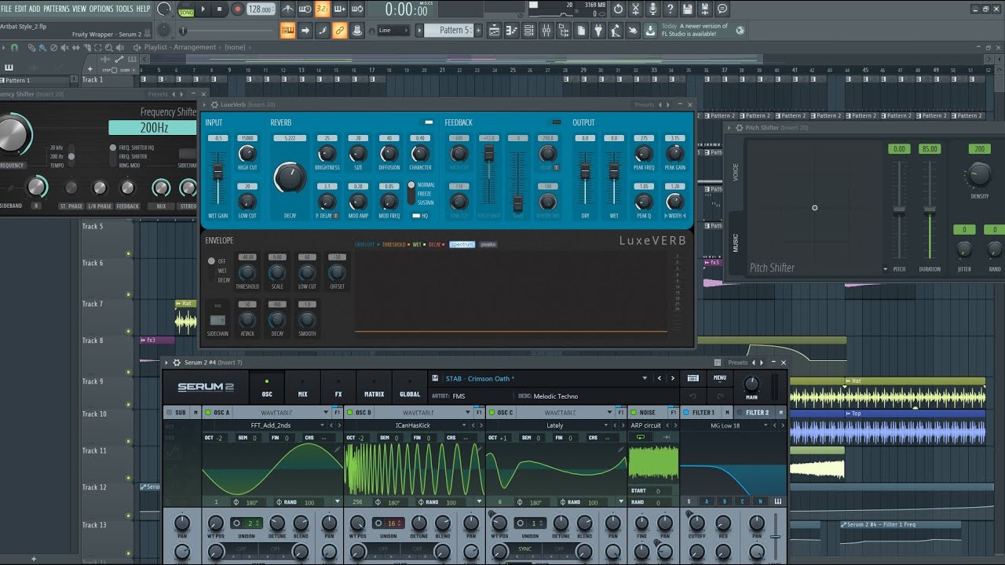Image resolution: width=1005 pixels, height=565 pixels.
Task: Open the TOOLS menu
Action: (124, 9)
